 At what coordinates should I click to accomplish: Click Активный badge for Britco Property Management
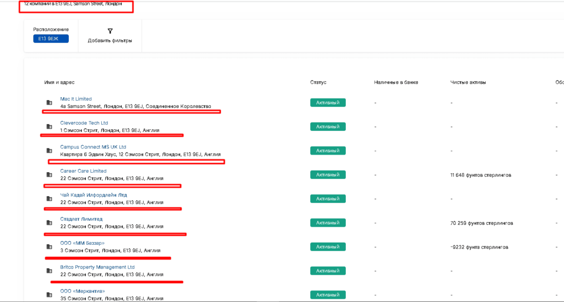328,271
